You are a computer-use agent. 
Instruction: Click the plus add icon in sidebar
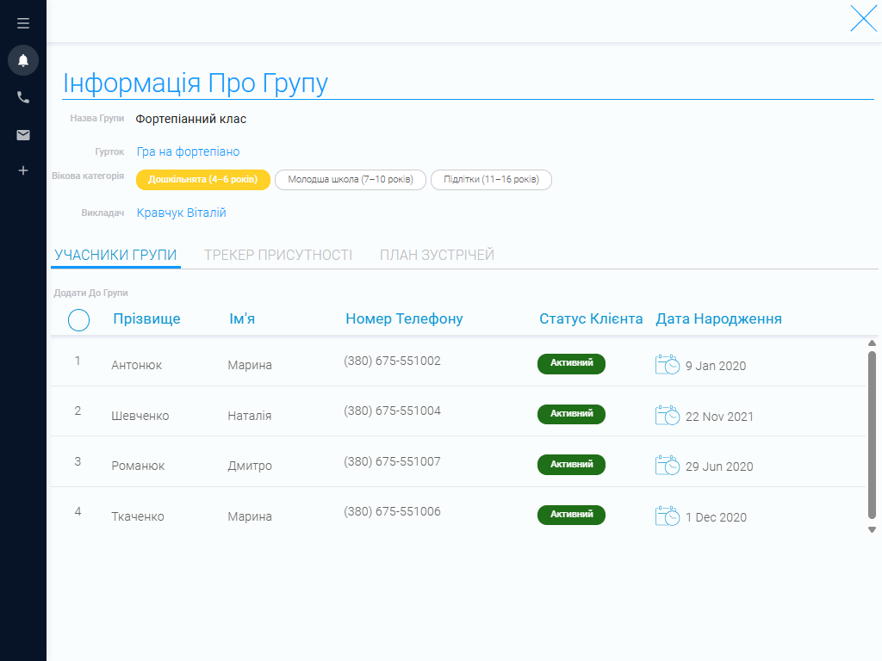point(23,170)
